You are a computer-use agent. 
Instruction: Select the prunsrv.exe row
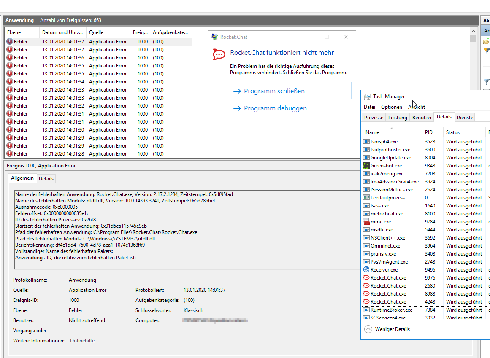pos(425,254)
